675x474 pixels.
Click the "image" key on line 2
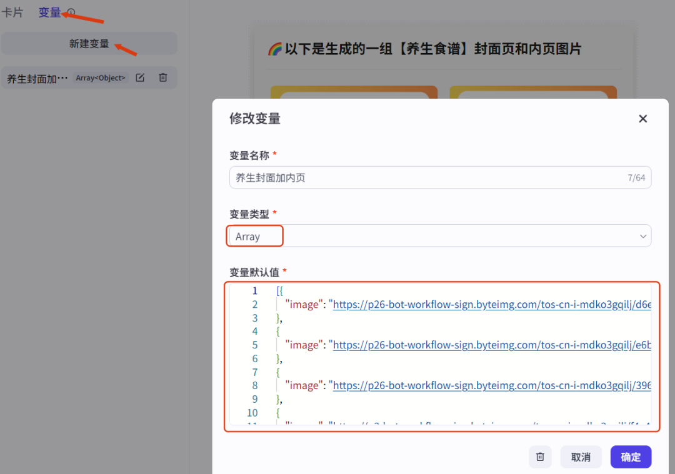click(x=304, y=305)
